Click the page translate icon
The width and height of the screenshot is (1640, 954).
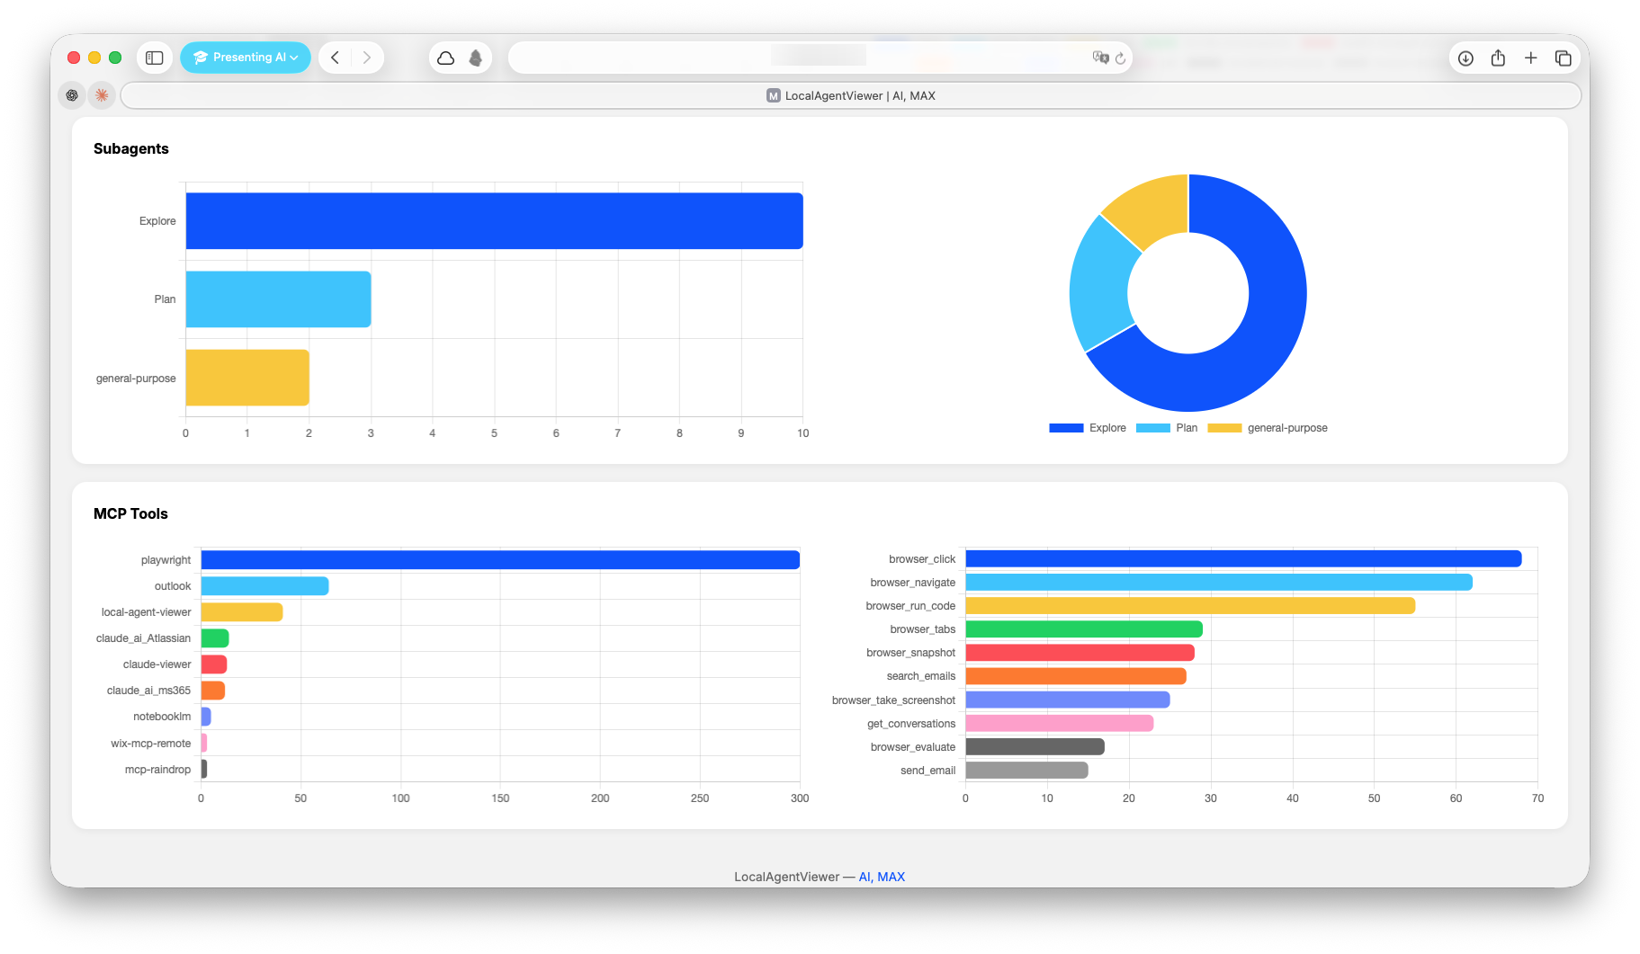point(1099,57)
